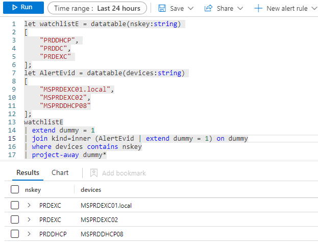This screenshot has width=318, height=243.
Task: Click the Add bookmark icon
Action: click(93, 173)
